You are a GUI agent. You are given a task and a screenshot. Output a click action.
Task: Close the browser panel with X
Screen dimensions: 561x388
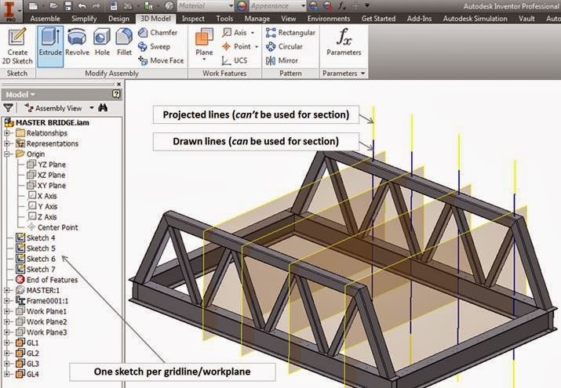coord(118,84)
